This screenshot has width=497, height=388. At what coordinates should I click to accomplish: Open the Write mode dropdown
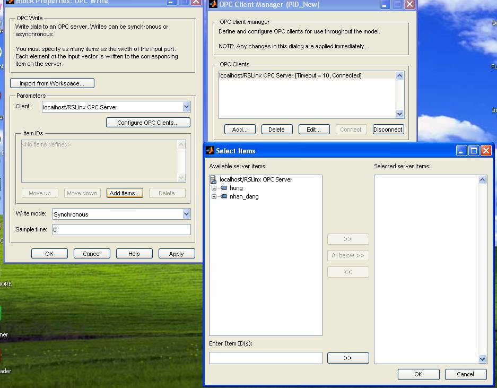[186, 214]
